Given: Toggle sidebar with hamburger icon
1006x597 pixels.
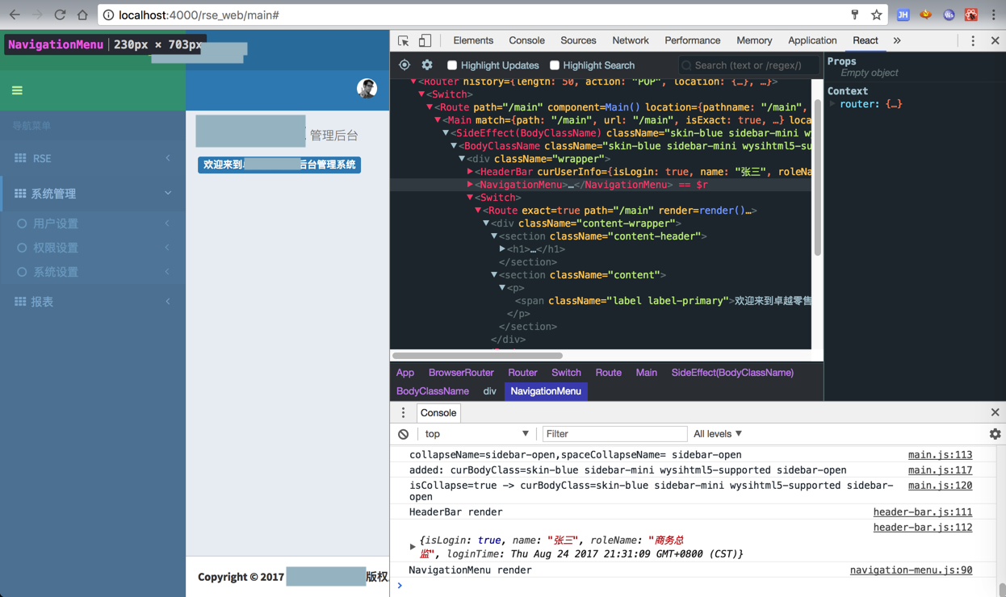Looking at the screenshot, I should tap(17, 90).
